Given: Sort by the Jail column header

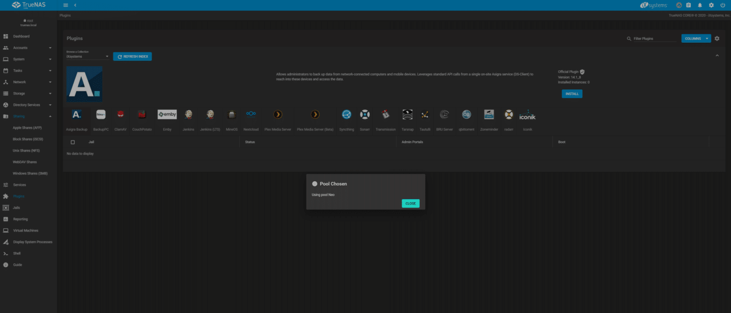Looking at the screenshot, I should [91, 142].
